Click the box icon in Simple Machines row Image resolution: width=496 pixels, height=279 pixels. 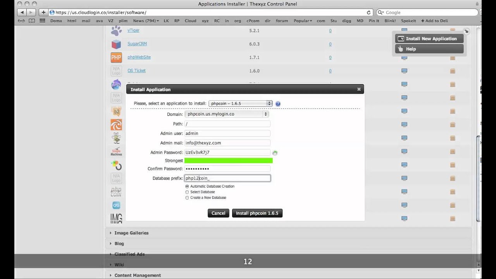[x=452, y=152]
